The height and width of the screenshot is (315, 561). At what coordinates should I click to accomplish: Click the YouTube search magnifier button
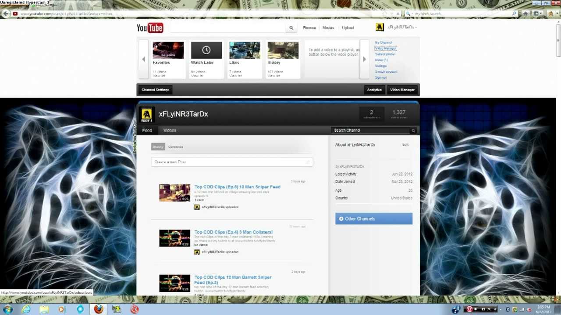(x=291, y=28)
